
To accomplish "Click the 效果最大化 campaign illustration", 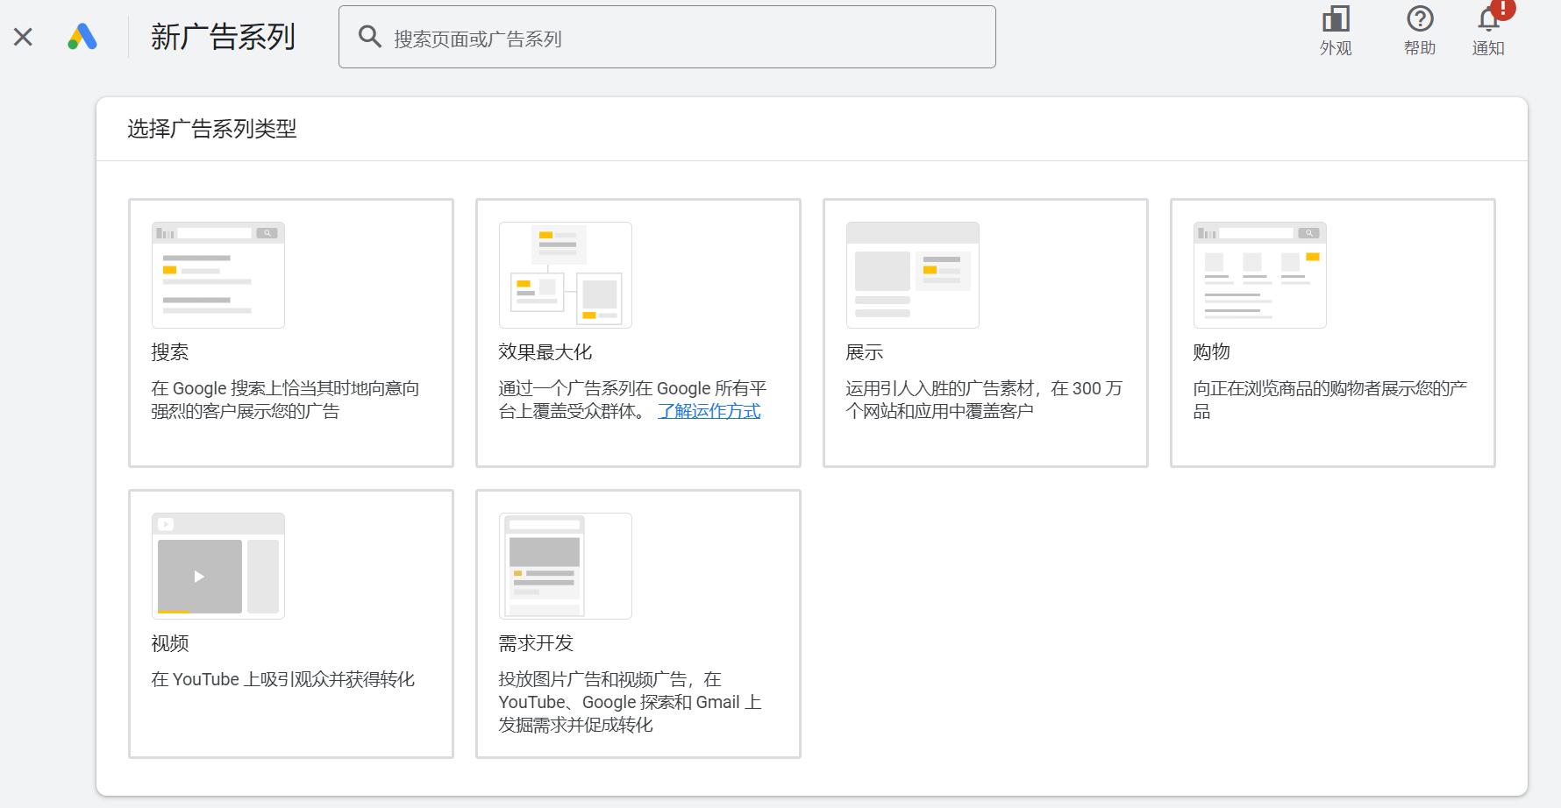I will click(x=566, y=275).
